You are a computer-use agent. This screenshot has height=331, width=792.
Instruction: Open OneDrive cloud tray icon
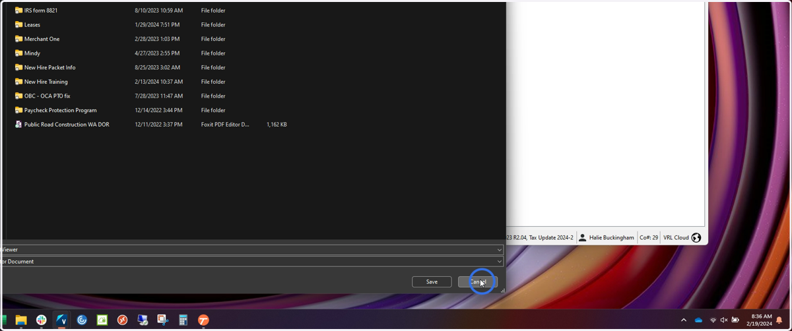(698, 320)
